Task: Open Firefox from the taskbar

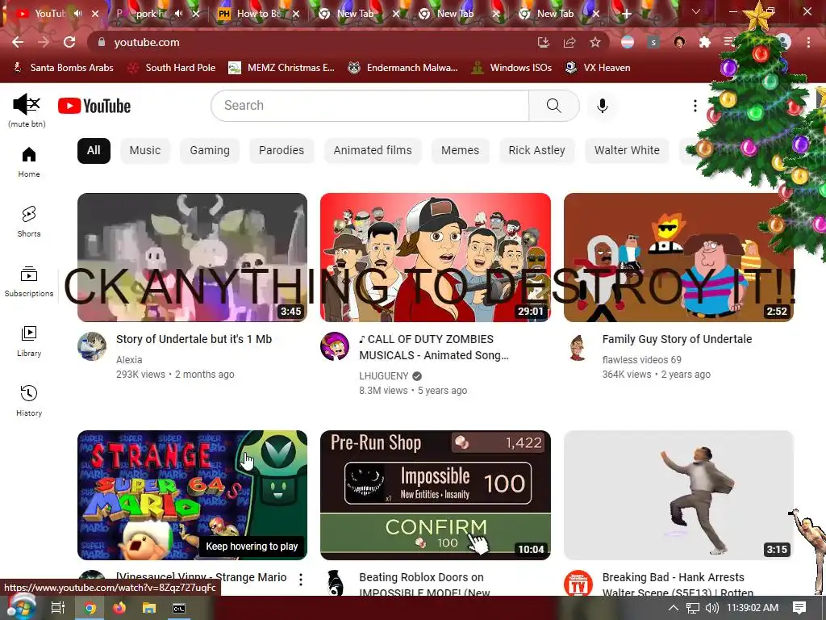Action: (119, 608)
